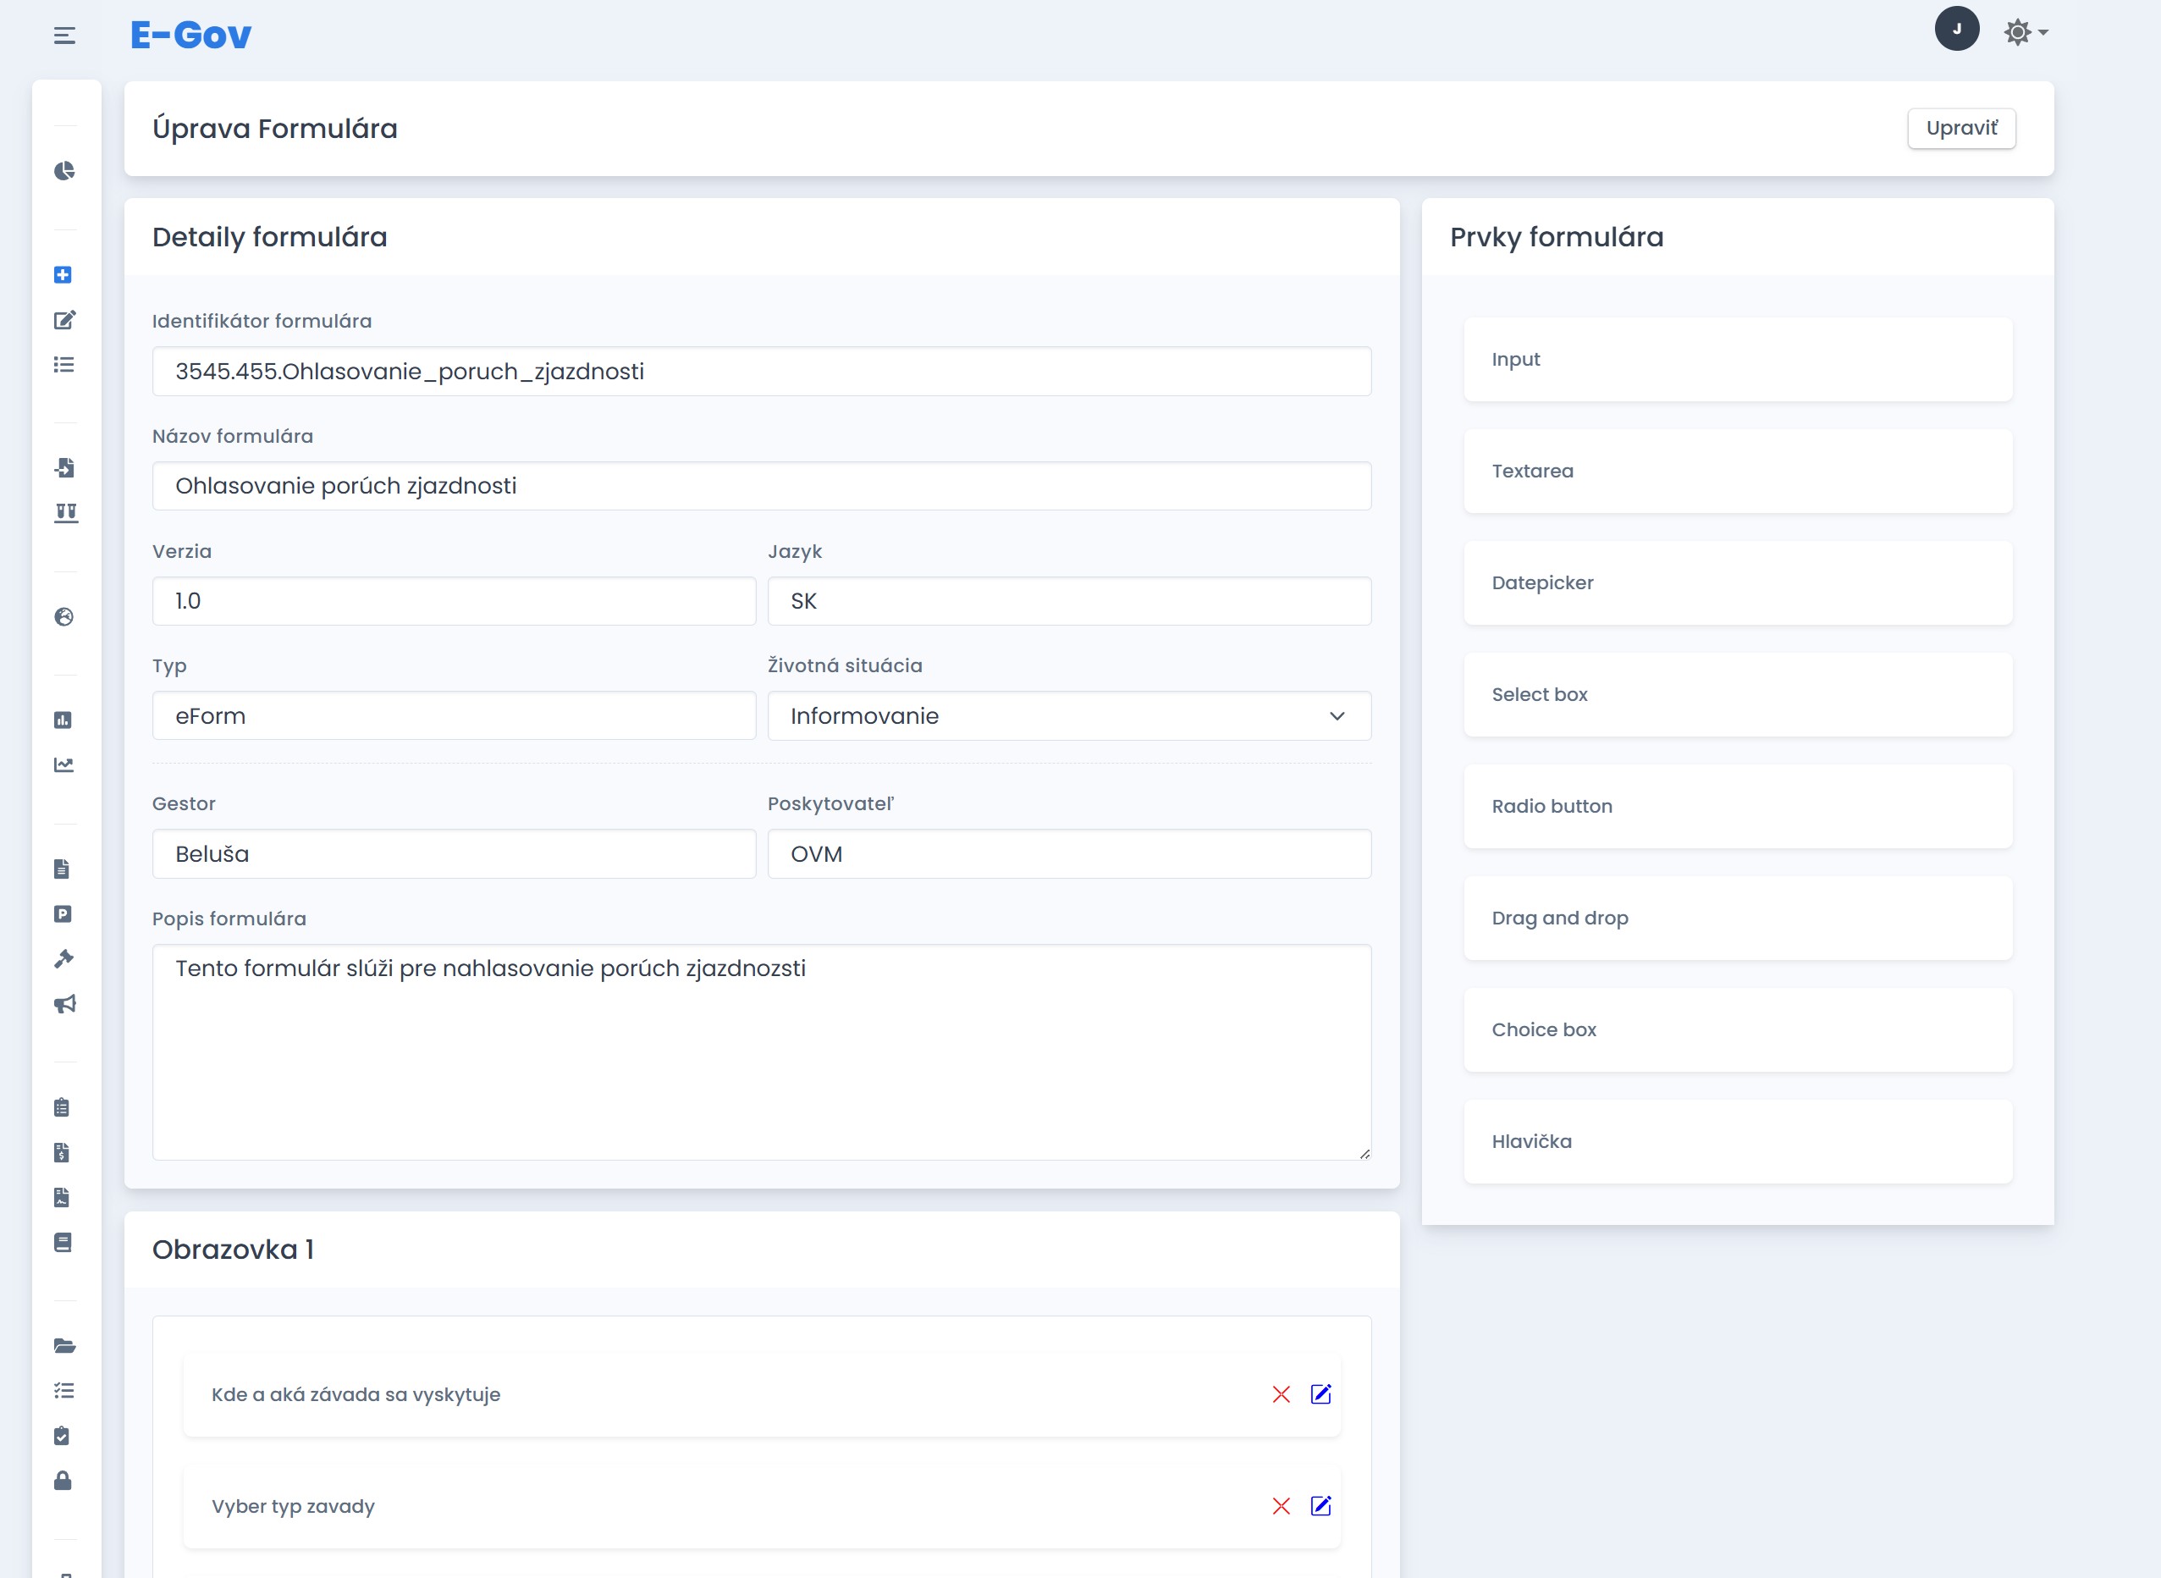This screenshot has width=2161, height=1578.
Task: Open the user avatar J menu
Action: pyautogui.click(x=1957, y=29)
